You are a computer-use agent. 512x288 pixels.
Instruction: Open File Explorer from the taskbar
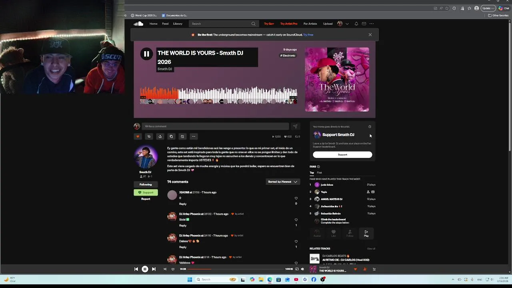tap(261, 280)
